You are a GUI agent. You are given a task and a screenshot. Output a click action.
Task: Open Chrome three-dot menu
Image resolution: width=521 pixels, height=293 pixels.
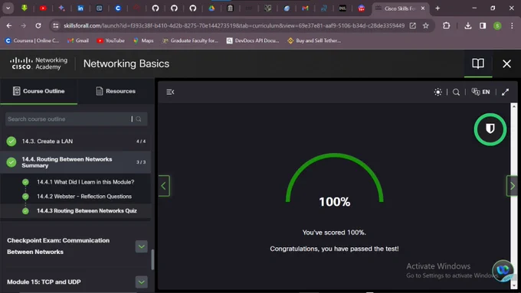[x=512, y=25]
